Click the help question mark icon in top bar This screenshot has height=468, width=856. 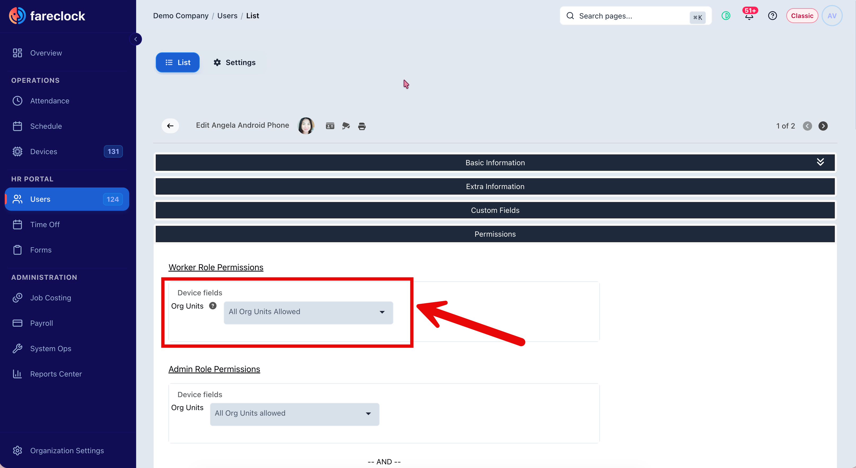tap(772, 16)
